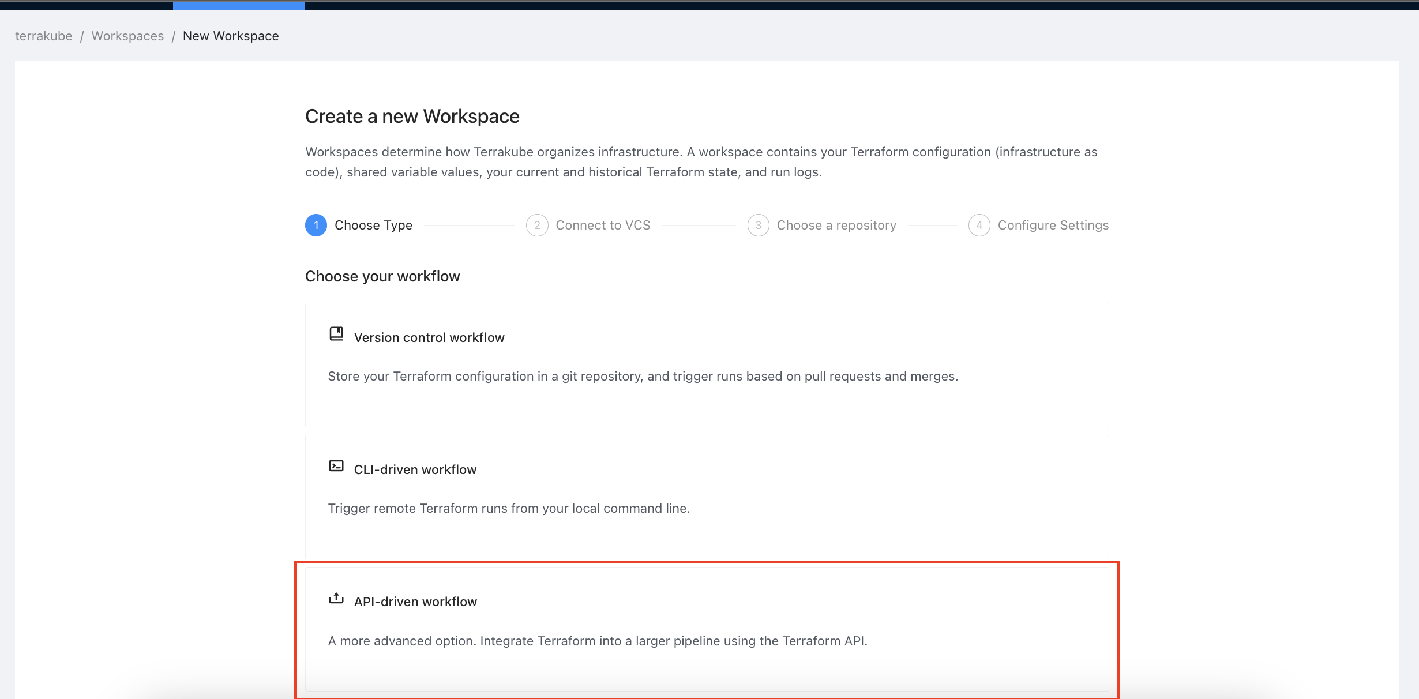This screenshot has width=1419, height=699.
Task: Go to the Configure Settings step
Action: tap(1053, 225)
